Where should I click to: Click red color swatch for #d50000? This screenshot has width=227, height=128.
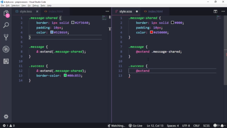[151, 32]
